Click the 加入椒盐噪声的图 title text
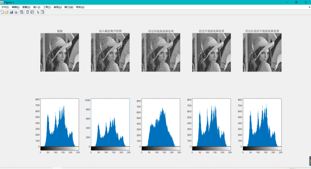311x169 pixels. point(110,31)
